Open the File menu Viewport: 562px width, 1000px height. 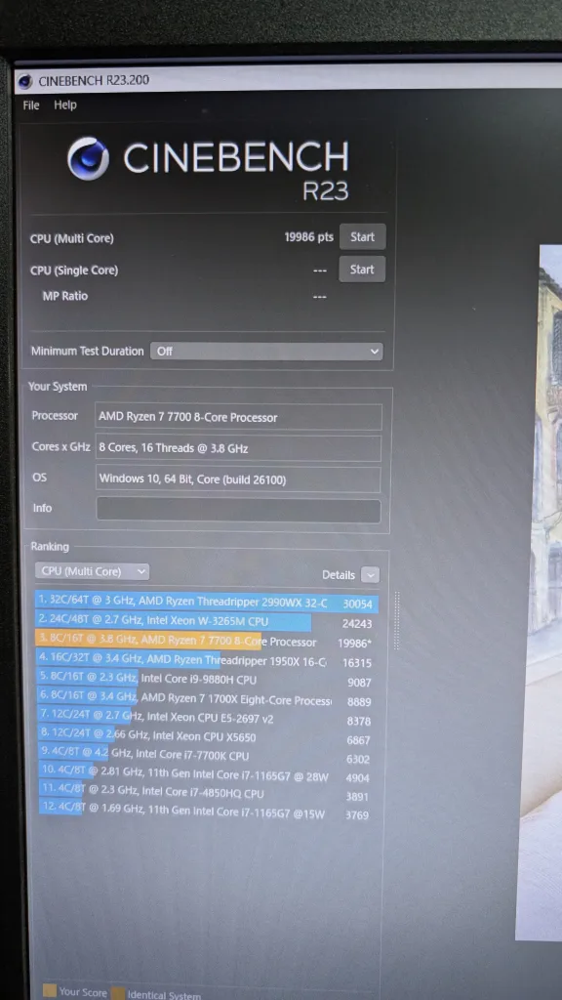31,105
